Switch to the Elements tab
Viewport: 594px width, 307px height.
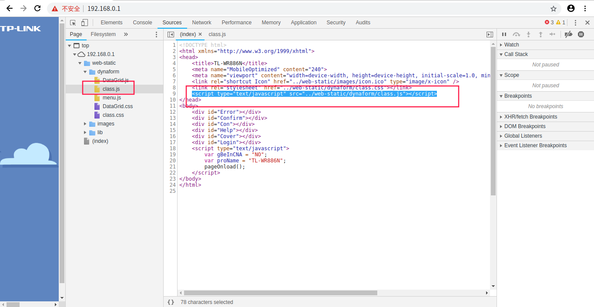(x=111, y=23)
